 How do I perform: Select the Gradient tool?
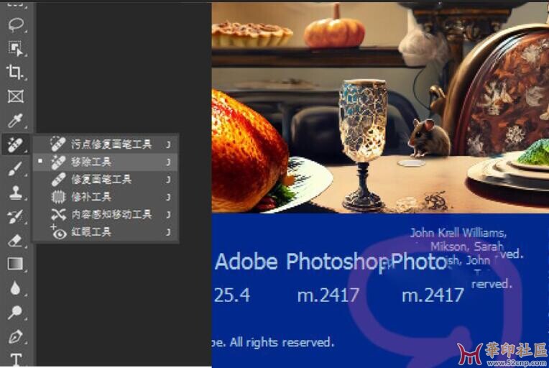point(15,264)
